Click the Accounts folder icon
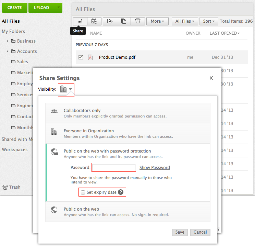 13,51
